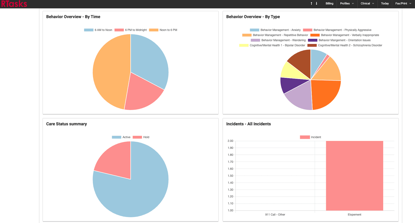This screenshot has height=223, width=415.
Task: Toggle "6 PM to Midnight" legend entry
Action: click(x=131, y=30)
